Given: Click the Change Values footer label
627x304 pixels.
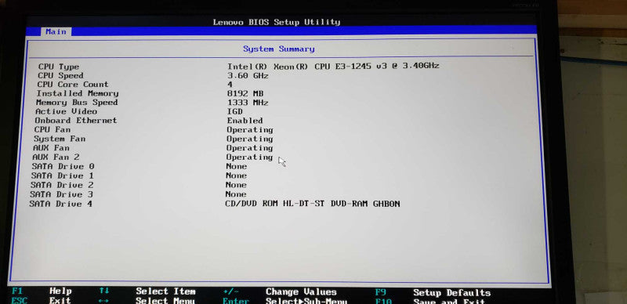Looking at the screenshot, I should (301, 292).
